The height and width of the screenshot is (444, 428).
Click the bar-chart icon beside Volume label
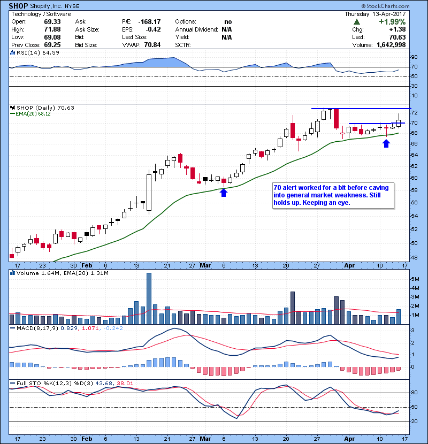12,273
